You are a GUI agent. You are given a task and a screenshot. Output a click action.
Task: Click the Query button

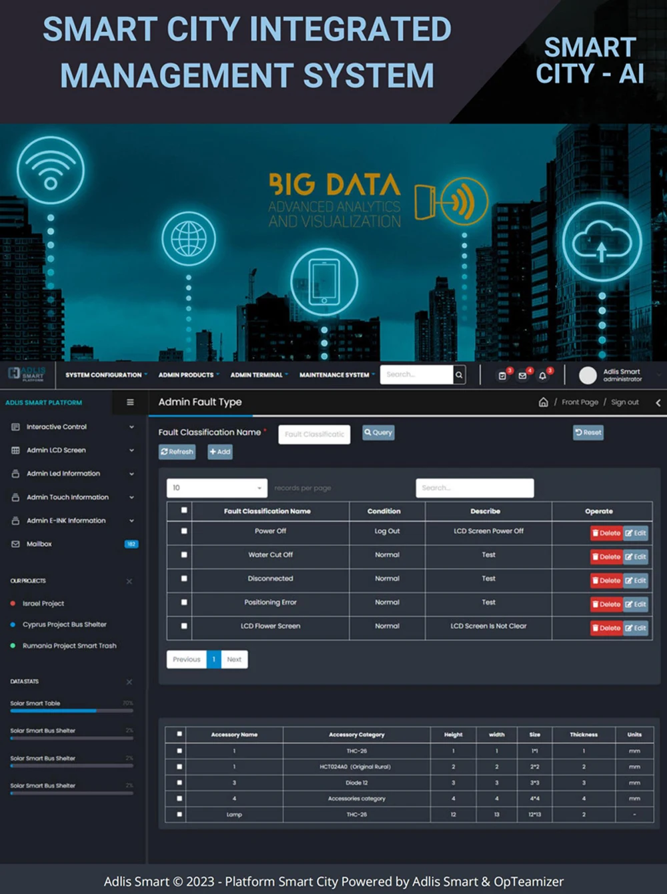[378, 432]
